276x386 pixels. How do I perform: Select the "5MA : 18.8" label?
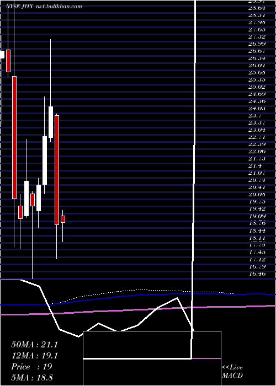coord(32,377)
